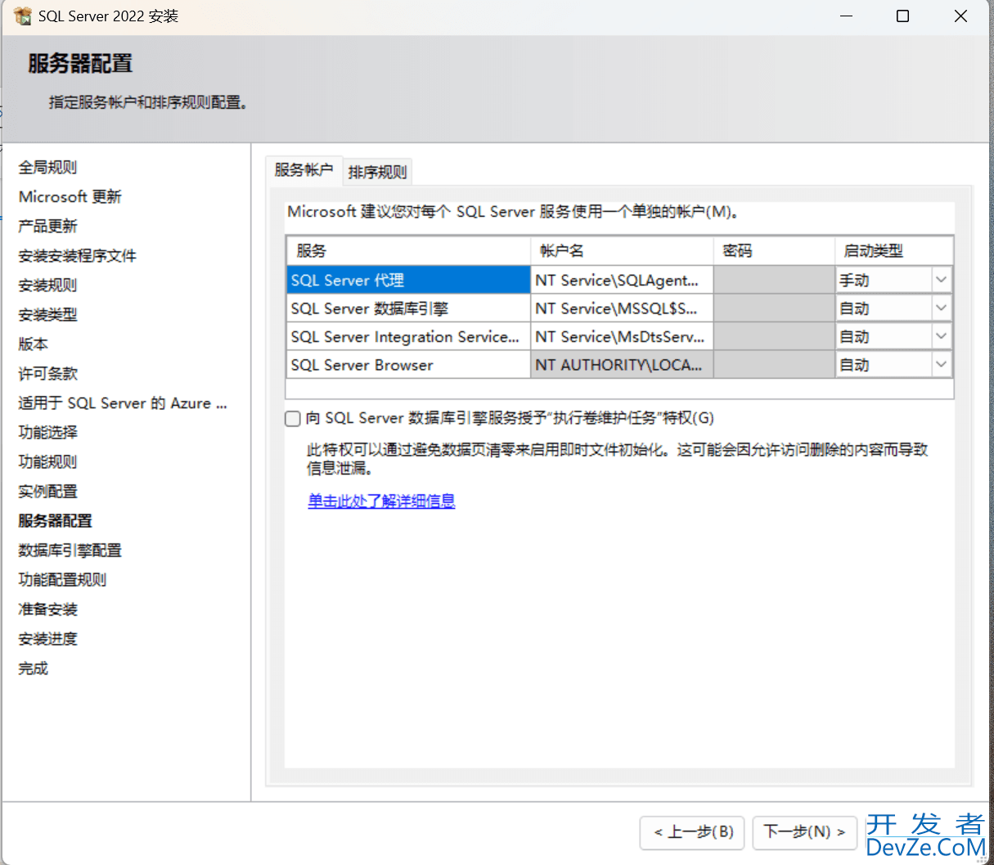Go to 安装规则 step in sidebar

(47, 285)
